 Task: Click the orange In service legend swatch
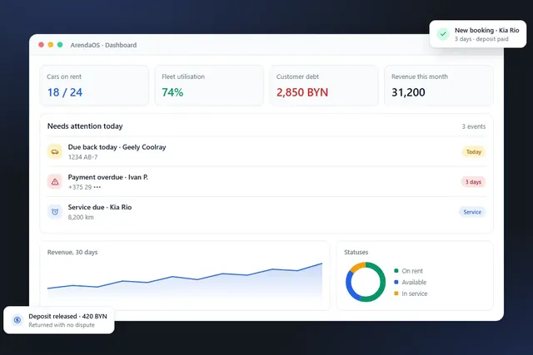[x=396, y=293]
